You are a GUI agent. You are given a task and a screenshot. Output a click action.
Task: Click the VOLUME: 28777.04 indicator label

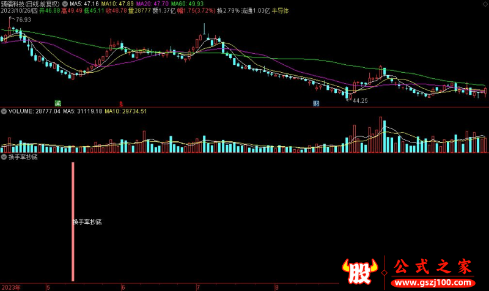[x=34, y=111]
